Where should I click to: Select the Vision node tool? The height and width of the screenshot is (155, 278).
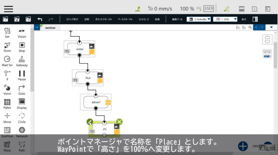(22, 33)
